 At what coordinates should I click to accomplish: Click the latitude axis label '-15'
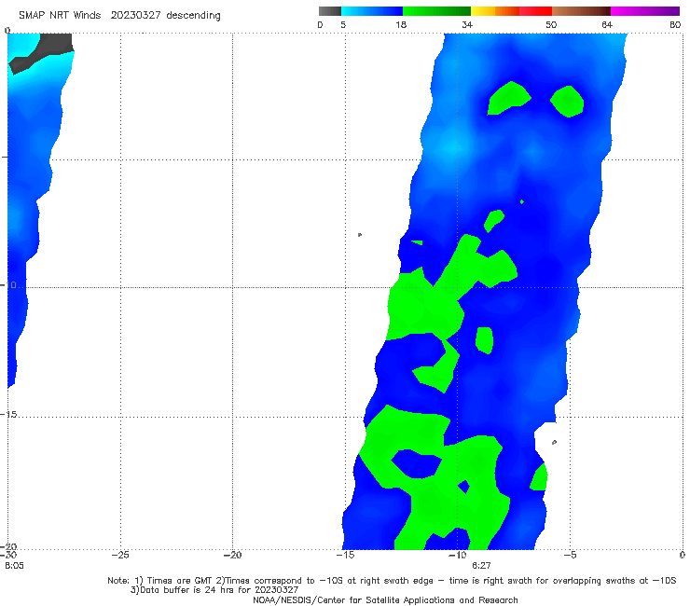[x=8, y=415]
